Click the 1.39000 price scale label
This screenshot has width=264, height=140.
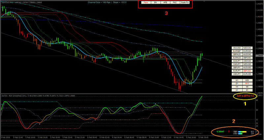tap(259, 74)
